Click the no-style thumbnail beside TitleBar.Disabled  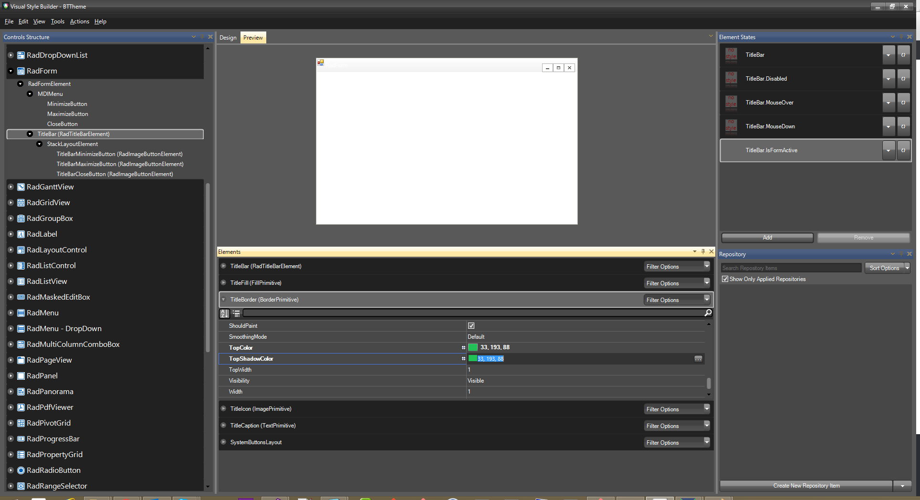(x=731, y=79)
